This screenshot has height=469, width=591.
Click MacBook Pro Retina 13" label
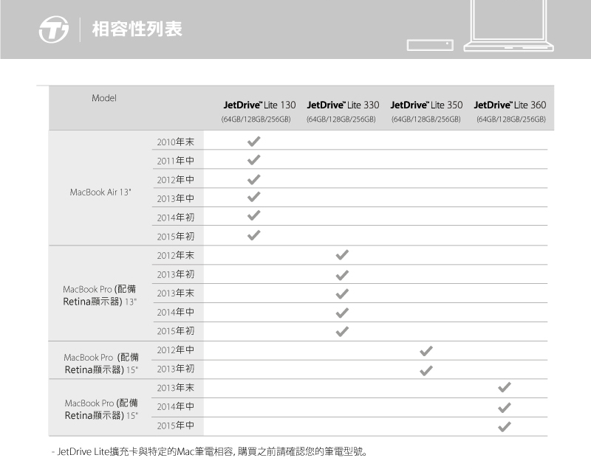pyautogui.click(x=100, y=295)
